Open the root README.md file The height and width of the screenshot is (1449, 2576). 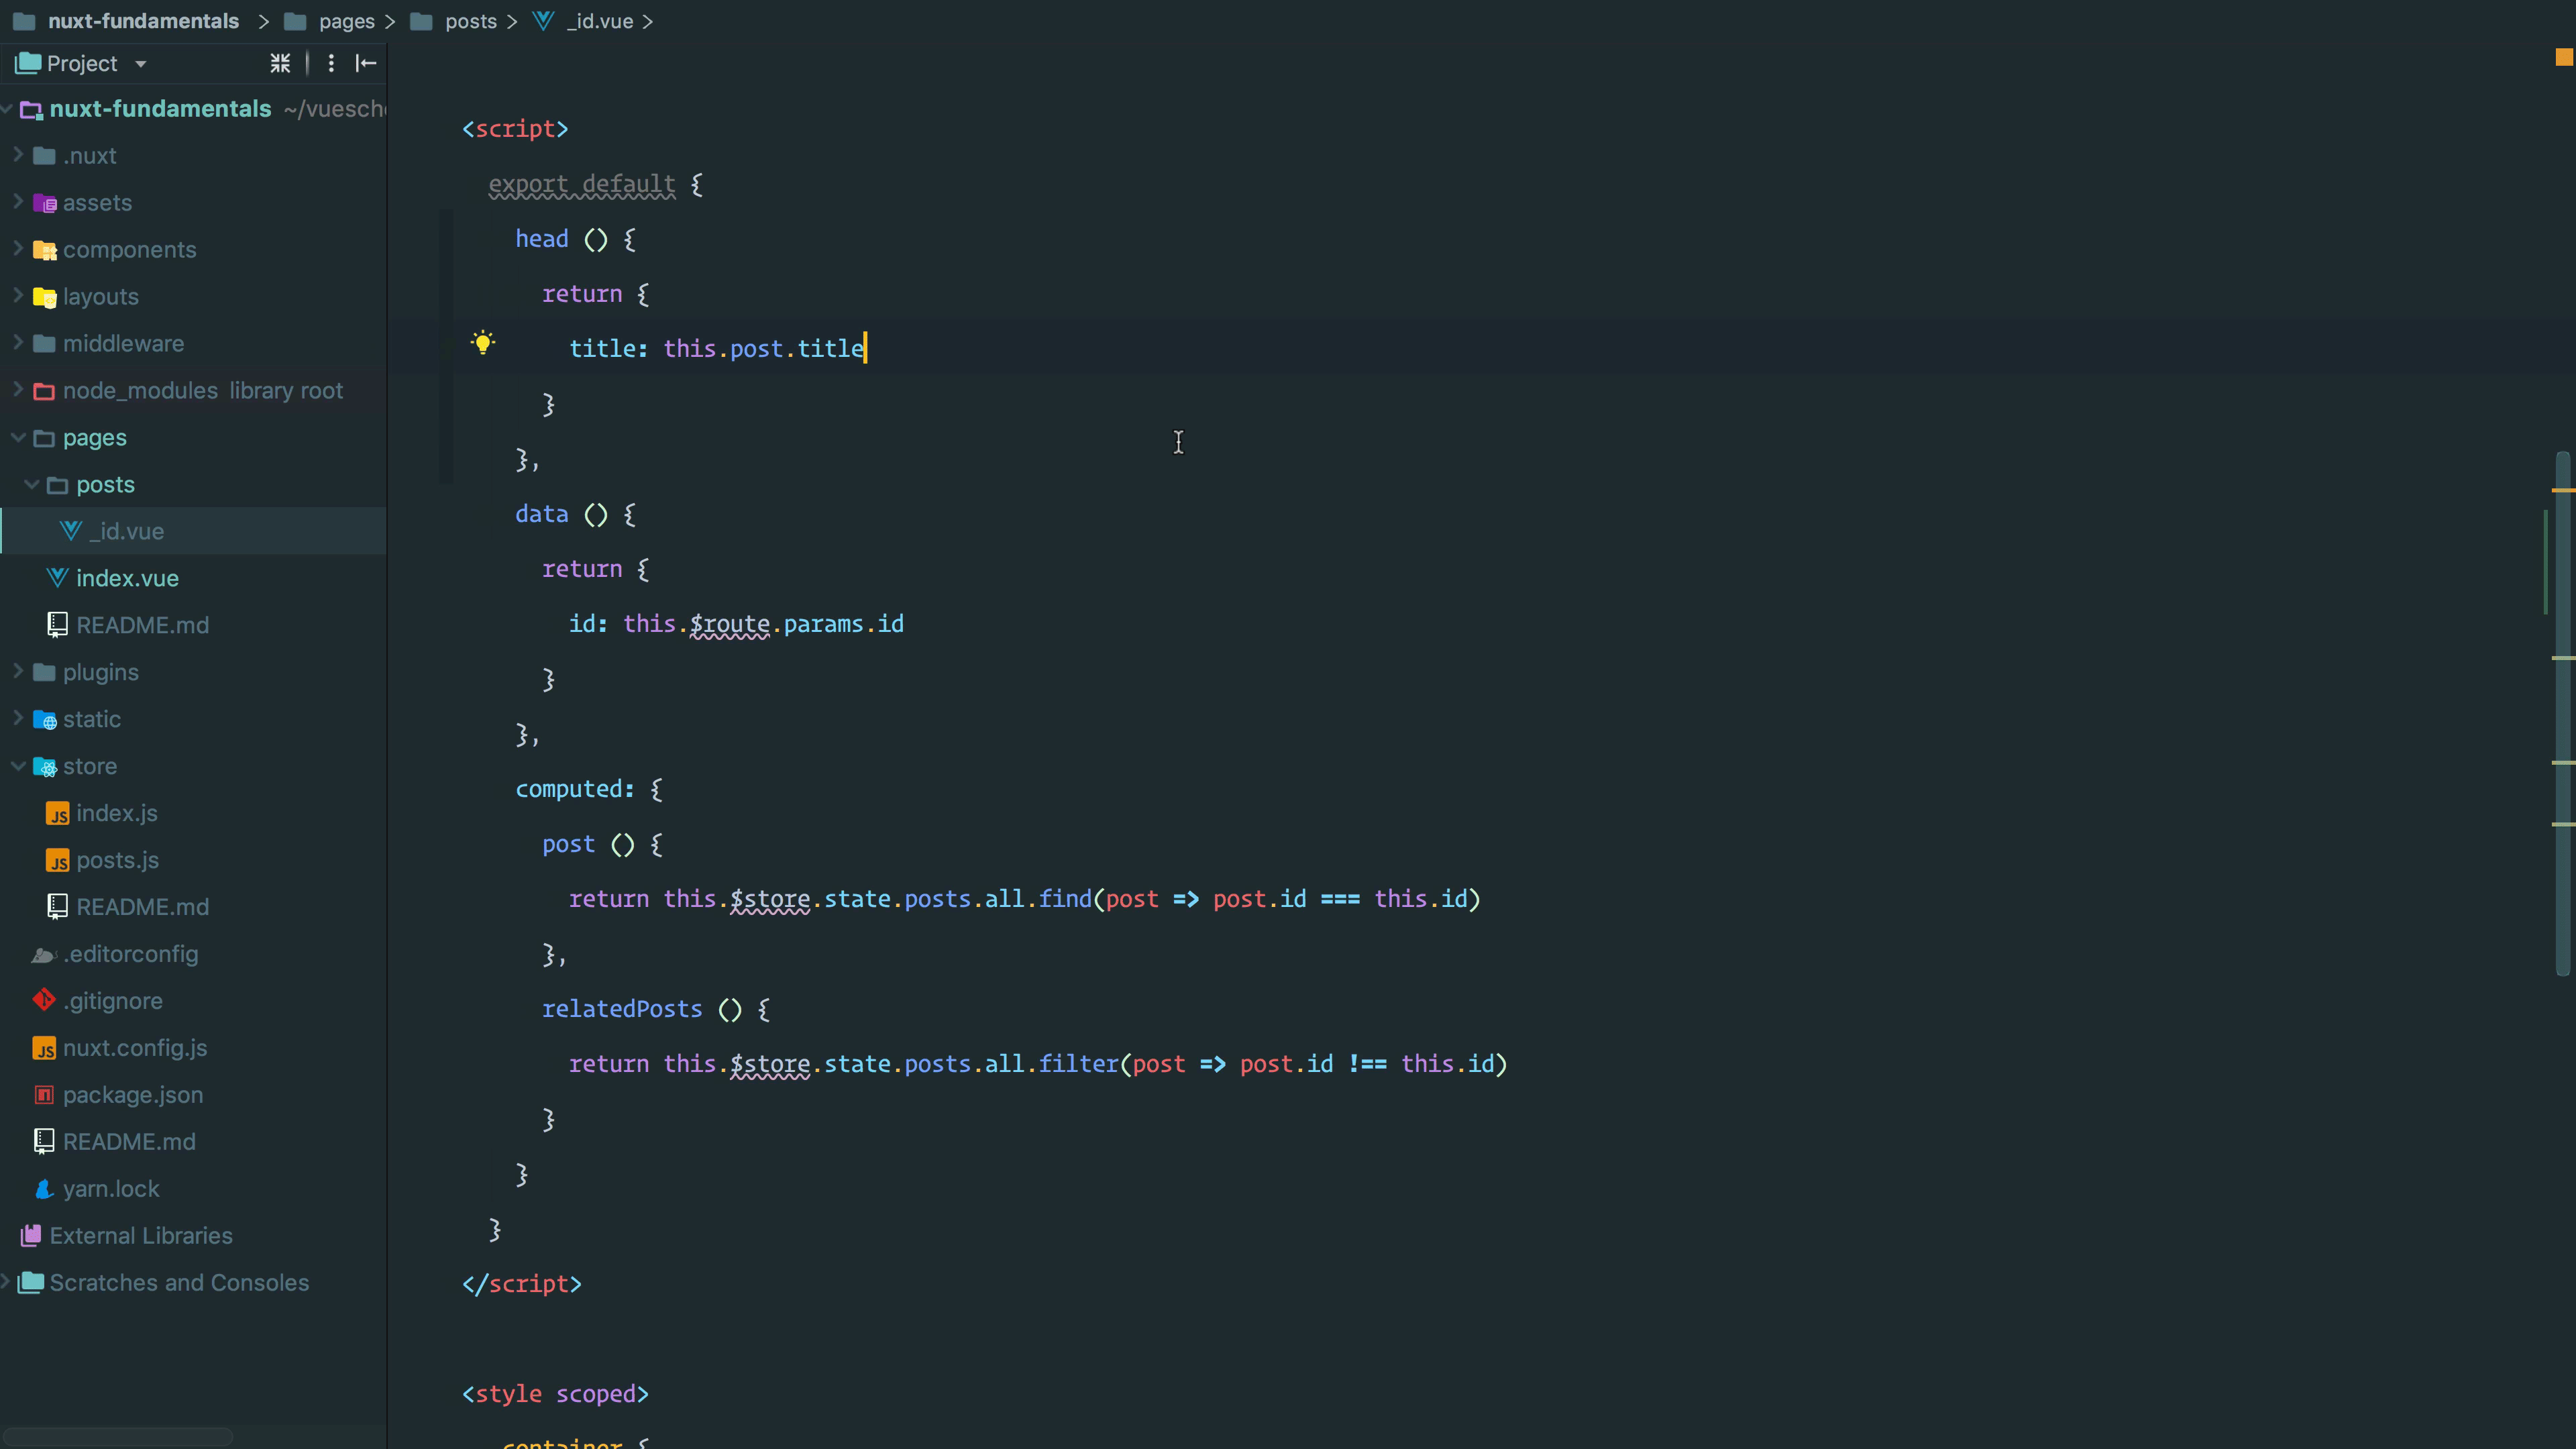[129, 1142]
